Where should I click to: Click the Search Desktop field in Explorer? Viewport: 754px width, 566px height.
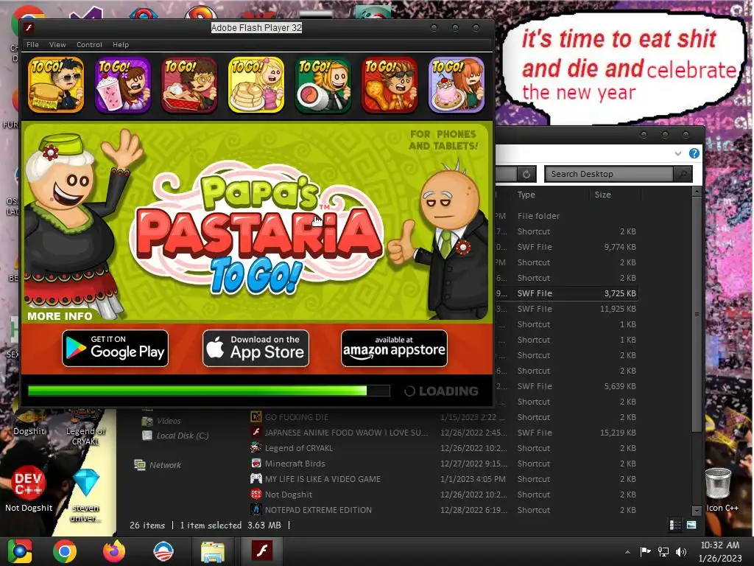609,174
